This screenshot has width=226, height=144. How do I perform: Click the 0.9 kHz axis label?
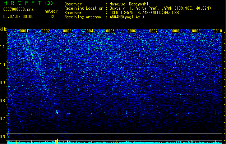pyautogui.click(x=3, y=83)
